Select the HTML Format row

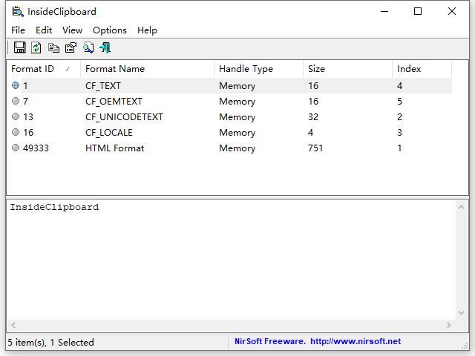115,148
